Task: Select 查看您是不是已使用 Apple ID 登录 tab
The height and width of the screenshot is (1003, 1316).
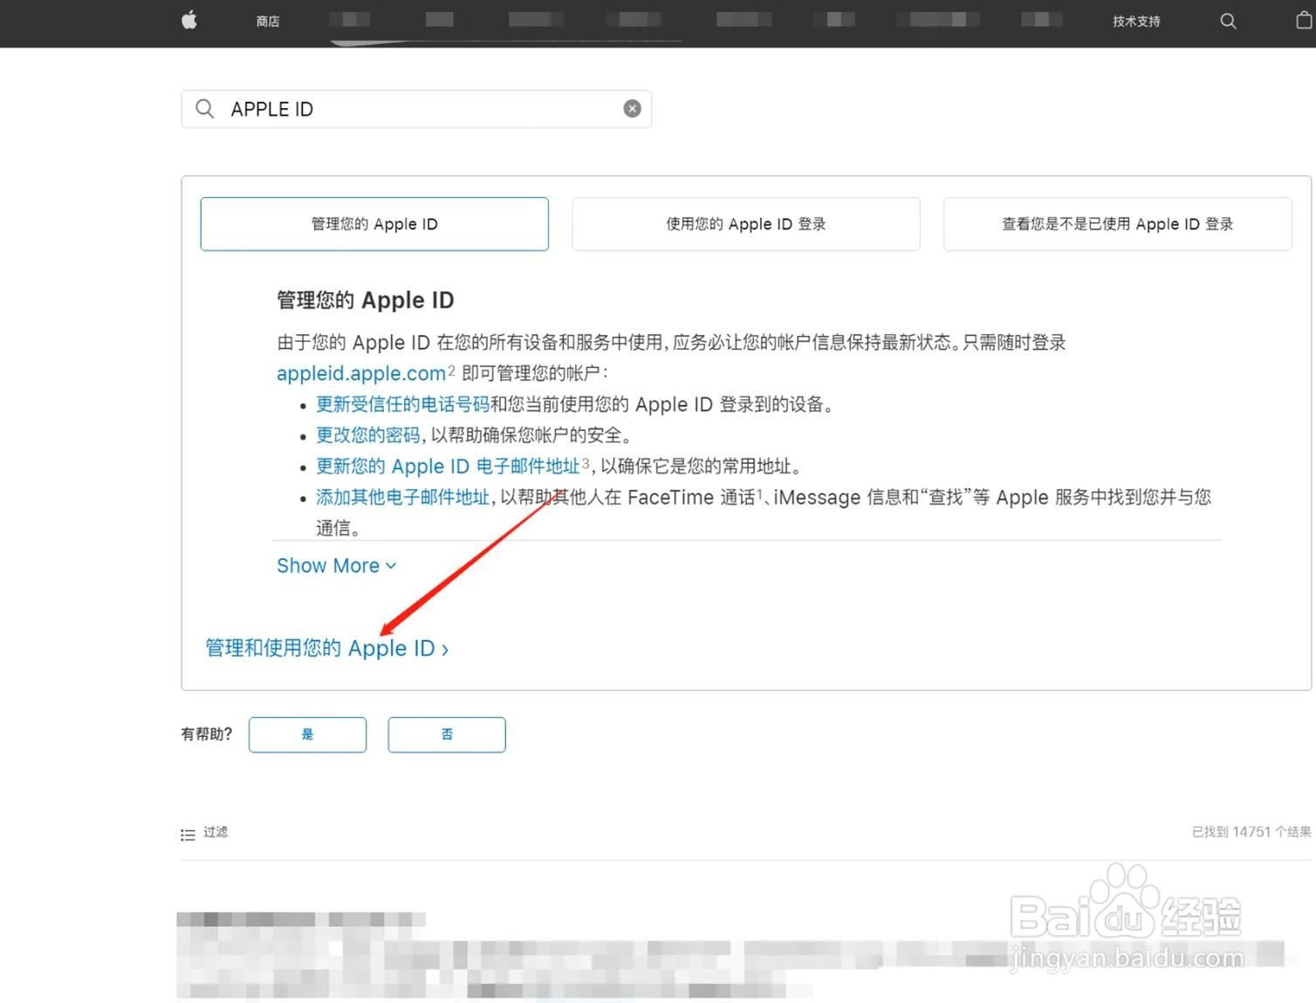Action: 1117,224
